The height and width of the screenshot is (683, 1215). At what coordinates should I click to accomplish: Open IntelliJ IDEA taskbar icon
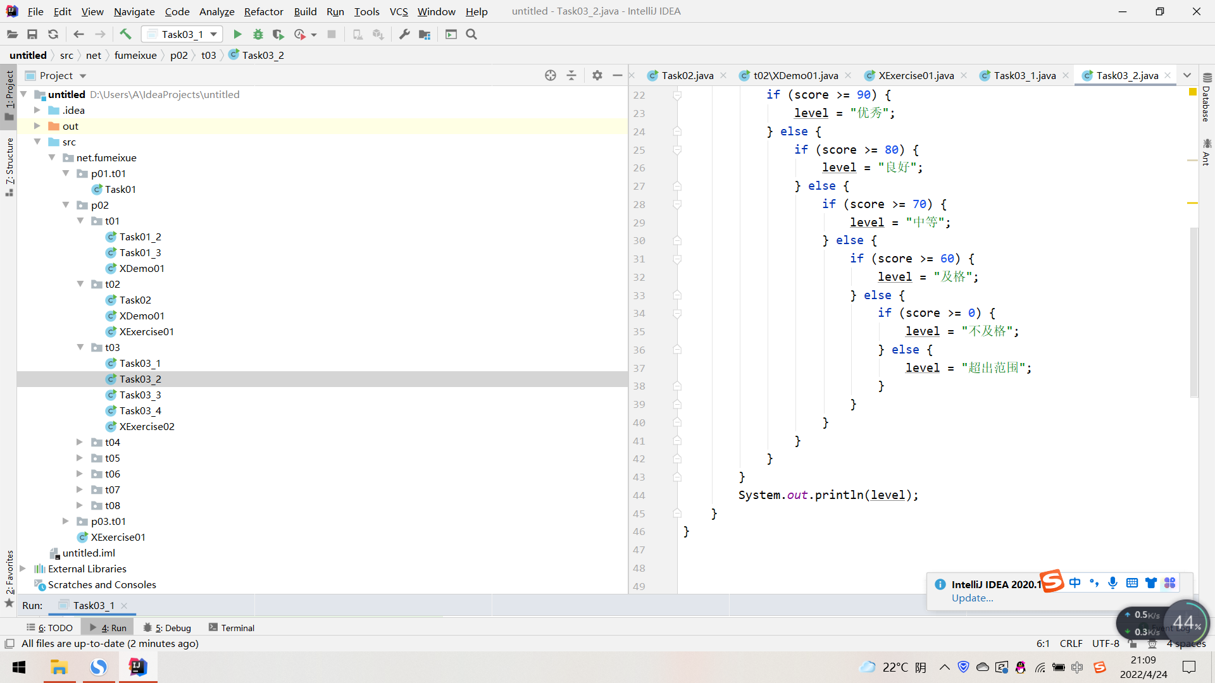click(137, 667)
